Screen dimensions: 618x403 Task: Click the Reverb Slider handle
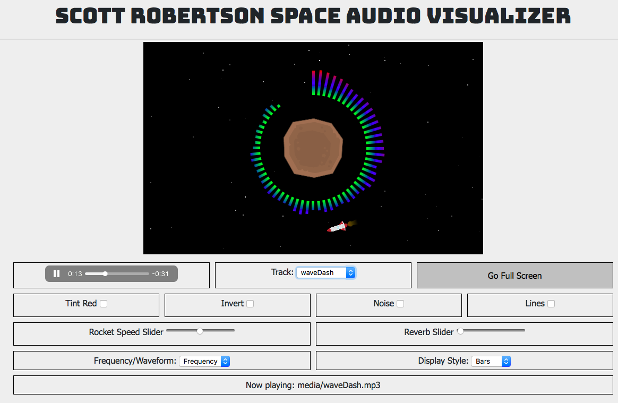pos(460,331)
